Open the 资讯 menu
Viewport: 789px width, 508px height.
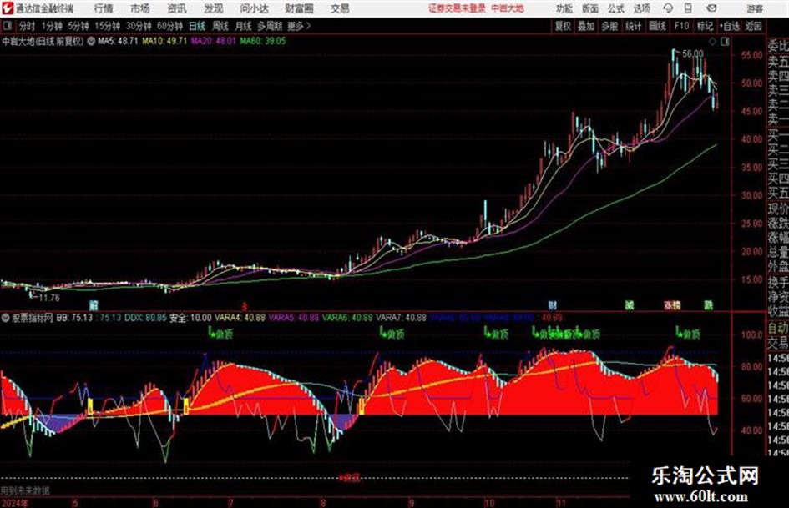[177, 8]
